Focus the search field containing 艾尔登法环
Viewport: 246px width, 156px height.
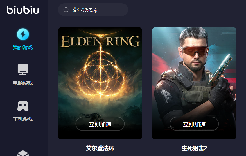point(93,10)
